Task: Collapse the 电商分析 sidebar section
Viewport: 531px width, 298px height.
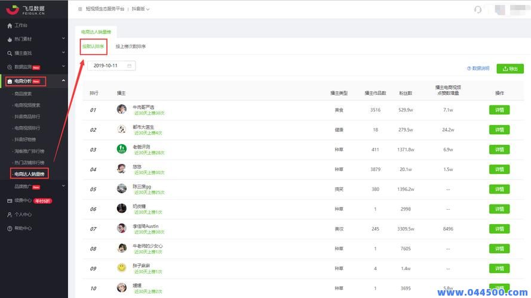Action: (64, 80)
